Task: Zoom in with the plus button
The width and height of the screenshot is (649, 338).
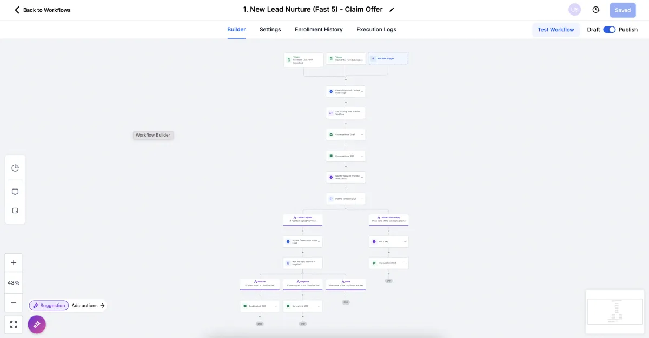Action: pos(14,262)
